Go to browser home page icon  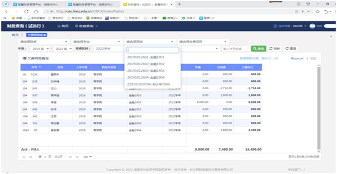(36, 12)
